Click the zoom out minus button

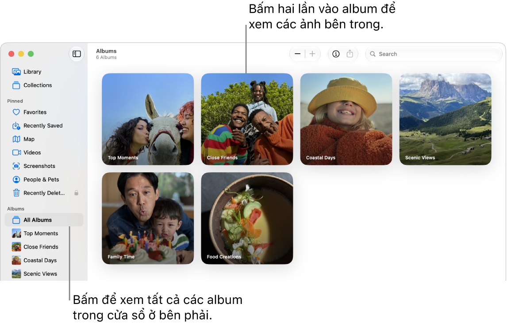(297, 54)
